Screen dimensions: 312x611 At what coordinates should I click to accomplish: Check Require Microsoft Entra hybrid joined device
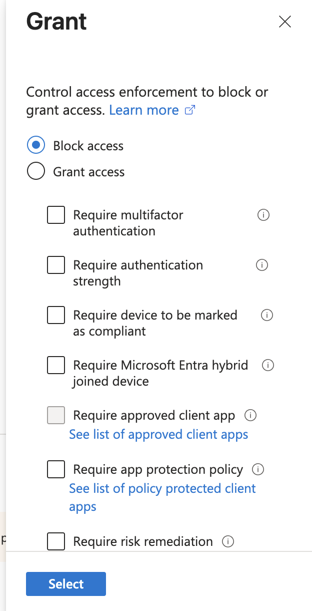coord(56,365)
